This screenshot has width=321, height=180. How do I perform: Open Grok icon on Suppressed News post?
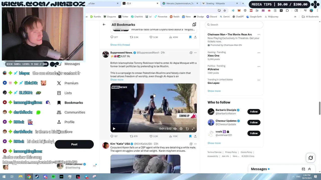[x=191, y=53]
